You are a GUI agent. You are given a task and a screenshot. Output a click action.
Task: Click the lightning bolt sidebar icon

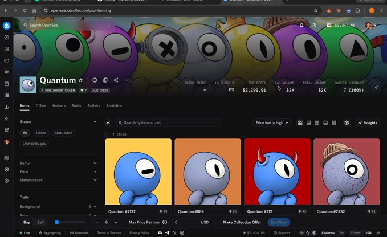pyautogui.click(x=7, y=118)
